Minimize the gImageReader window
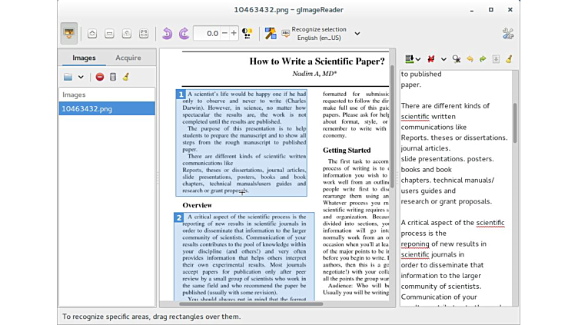This screenshot has width=578, height=325. (472, 10)
